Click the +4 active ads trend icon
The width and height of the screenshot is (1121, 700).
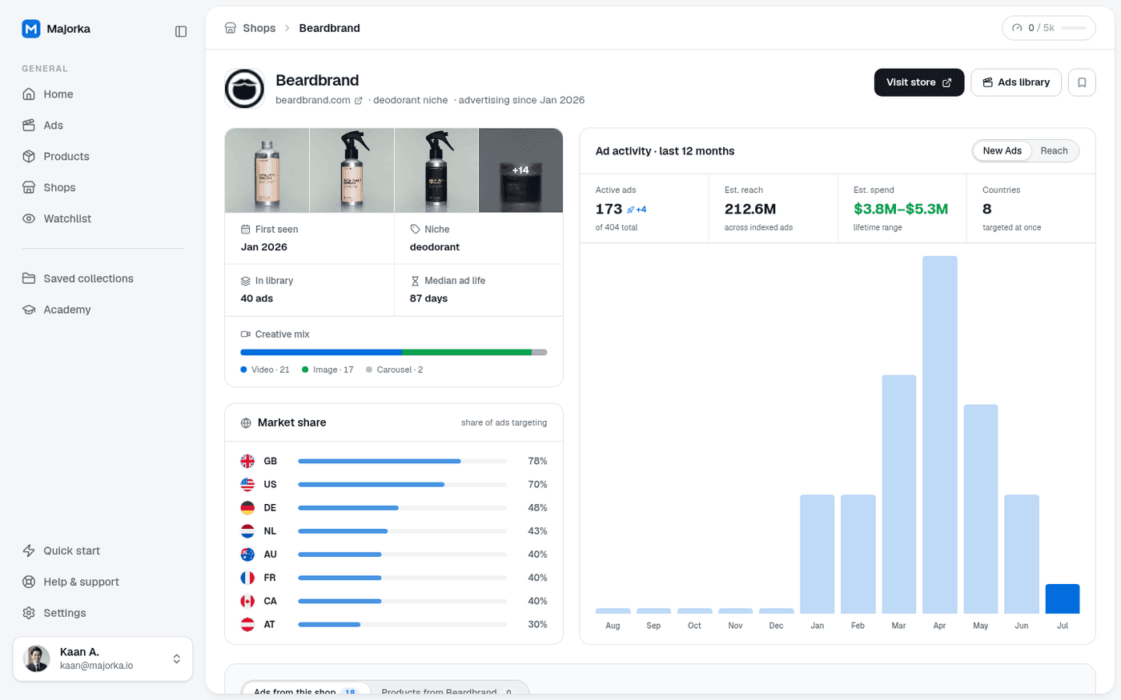pos(631,210)
